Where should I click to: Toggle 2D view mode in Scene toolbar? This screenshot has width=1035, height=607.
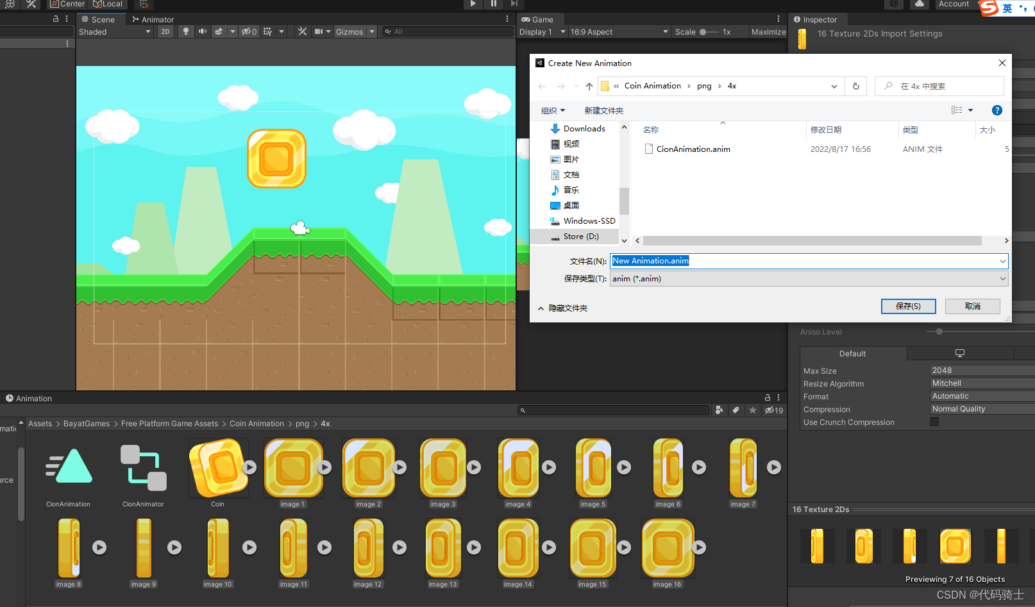[166, 31]
